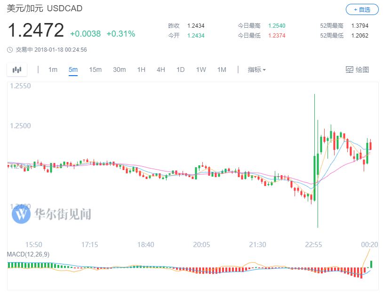Click the 美元/加元 USDCAD title

pyautogui.click(x=39, y=9)
